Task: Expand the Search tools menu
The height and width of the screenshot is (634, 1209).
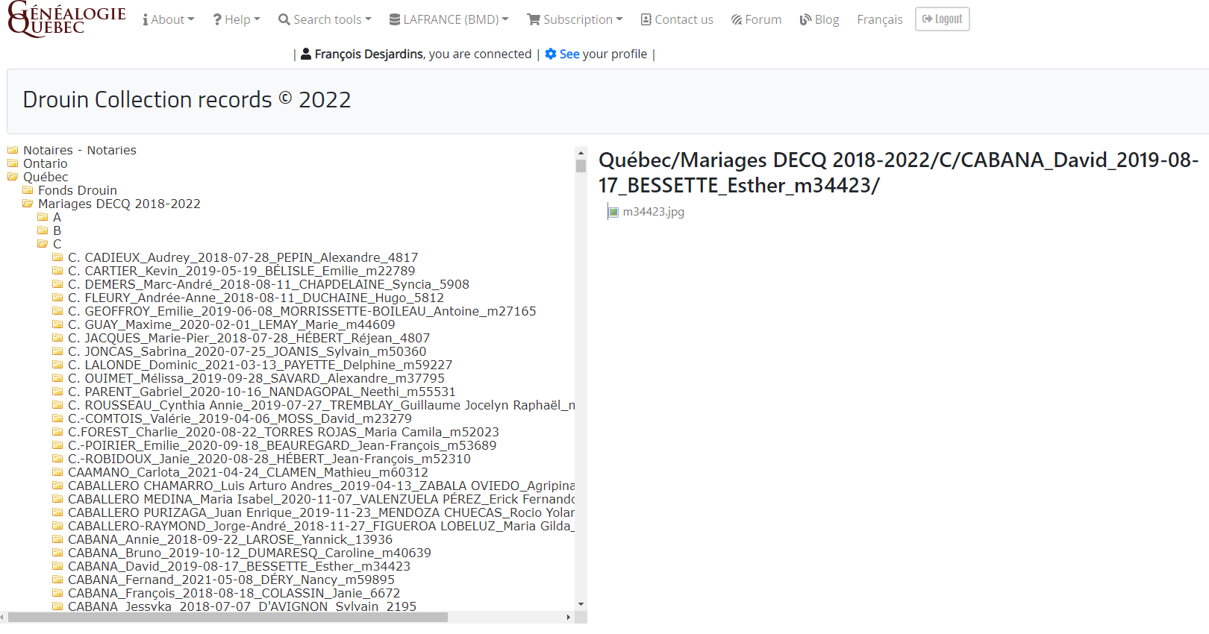Action: pyautogui.click(x=325, y=19)
